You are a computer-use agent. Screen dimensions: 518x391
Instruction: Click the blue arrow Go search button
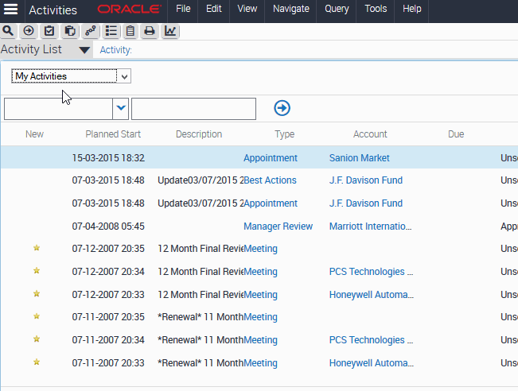coord(282,108)
